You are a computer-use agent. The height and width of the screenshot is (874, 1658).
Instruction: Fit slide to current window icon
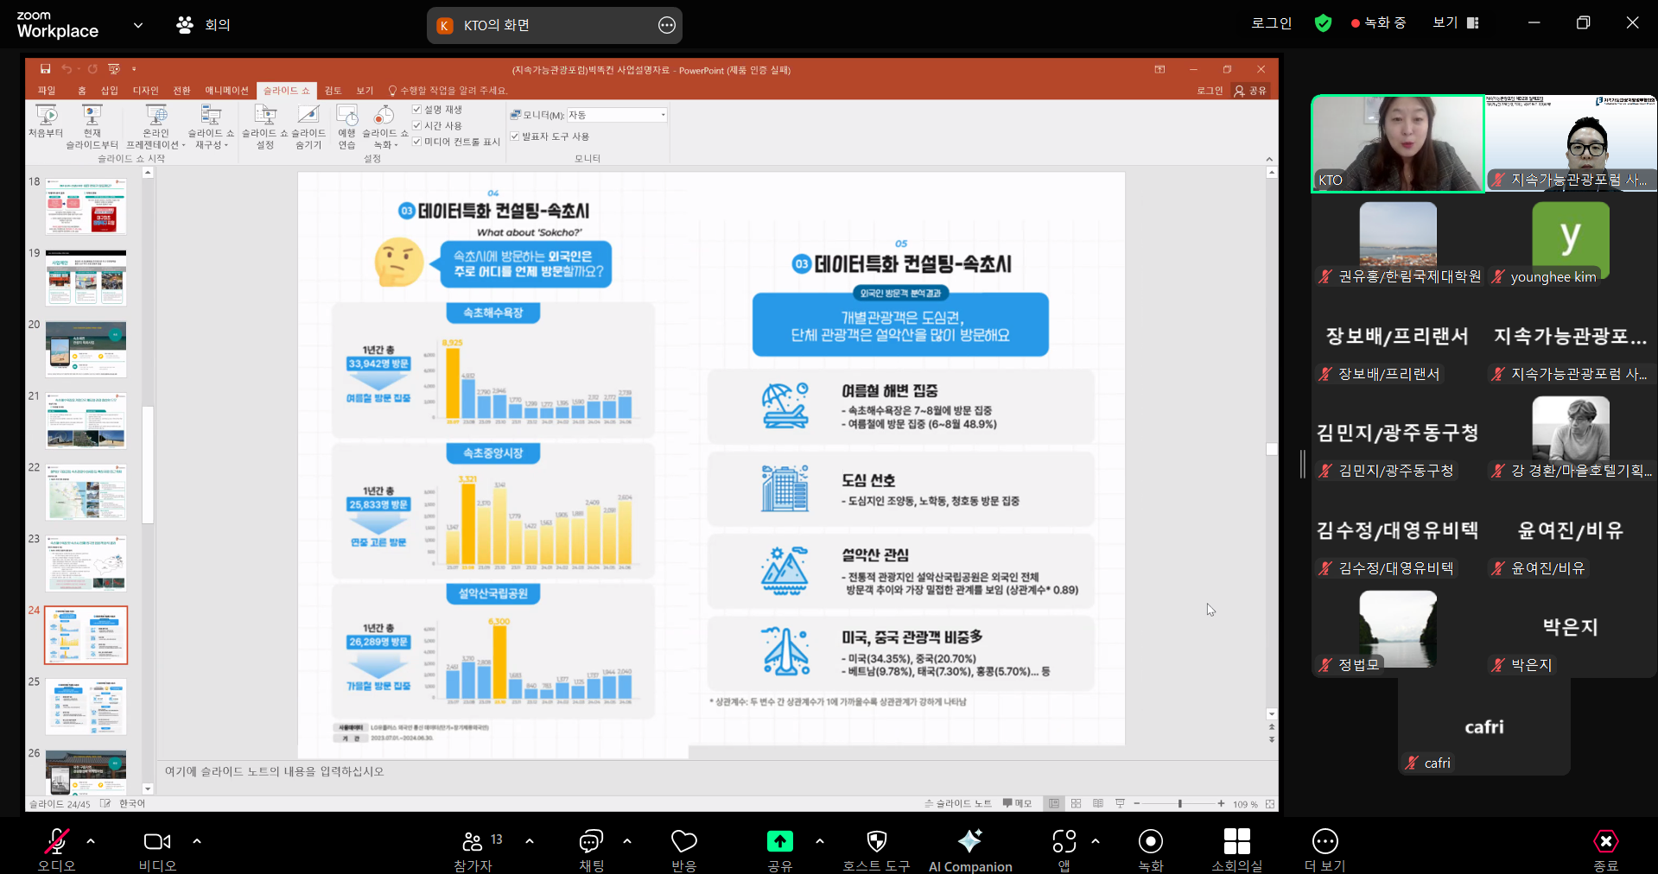point(1270,804)
